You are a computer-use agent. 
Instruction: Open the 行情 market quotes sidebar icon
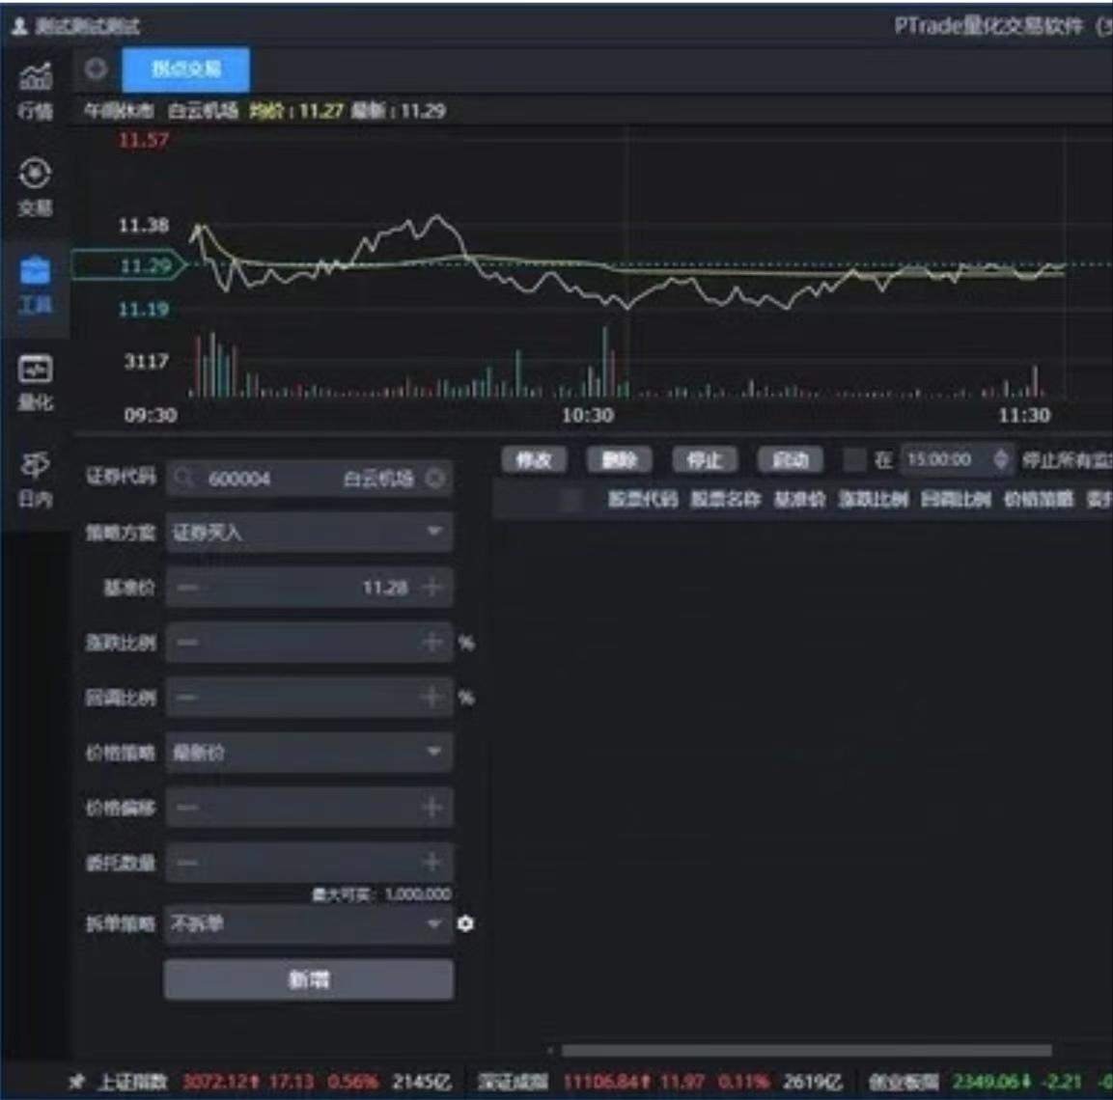(36, 89)
